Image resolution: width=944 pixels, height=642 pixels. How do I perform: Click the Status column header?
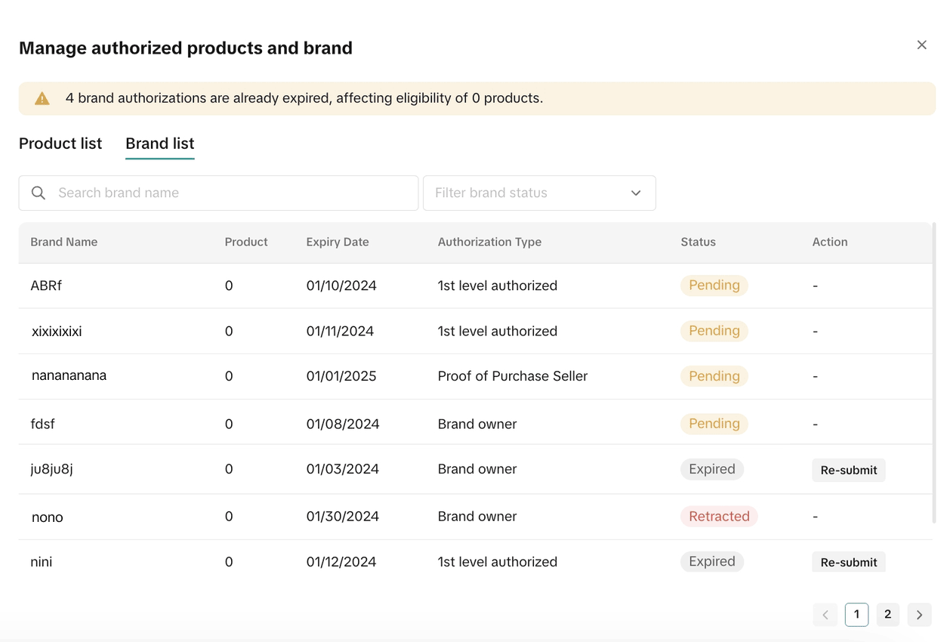click(x=698, y=242)
